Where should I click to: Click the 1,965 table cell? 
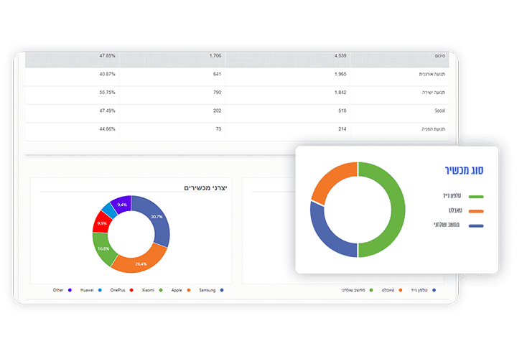pos(340,74)
